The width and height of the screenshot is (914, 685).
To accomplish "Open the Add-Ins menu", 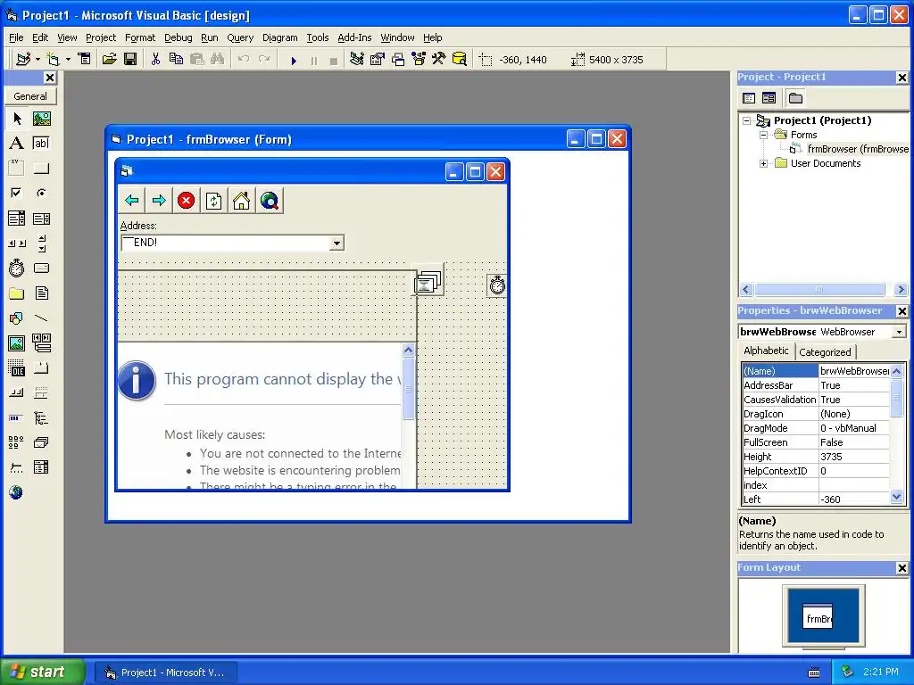I will (x=354, y=37).
